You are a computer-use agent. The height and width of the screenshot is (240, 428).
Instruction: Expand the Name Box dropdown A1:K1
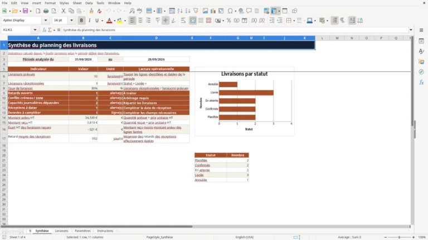35,30
